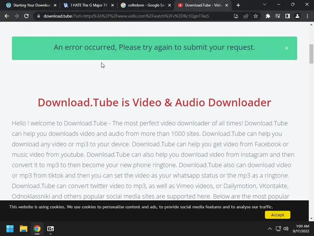Click the scrollbar down arrow
This screenshot has width=314, height=236.
pos(311,218)
